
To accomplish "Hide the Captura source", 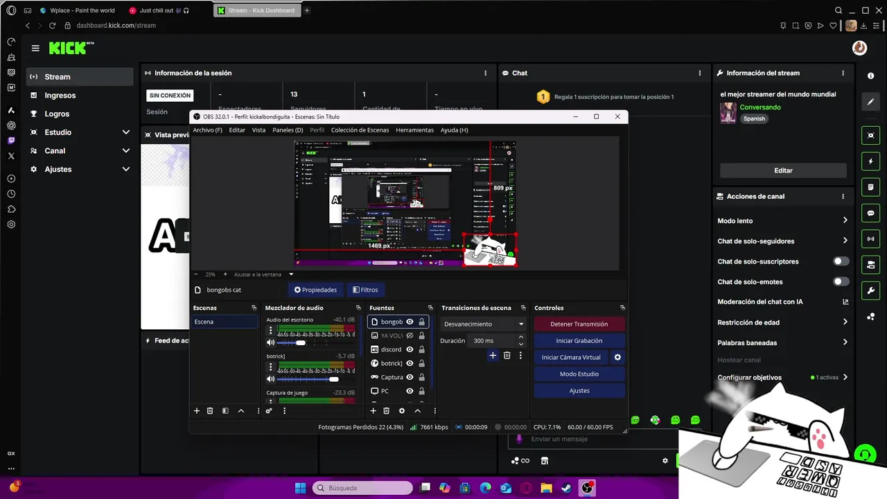I will pyautogui.click(x=410, y=377).
